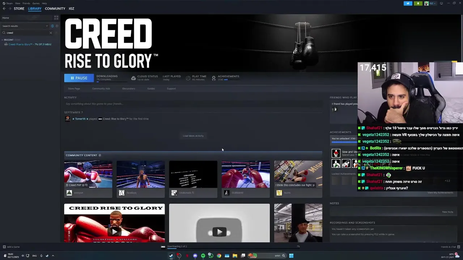Open the 'Creed PVP' community screenshot
463x260 pixels.
point(88,174)
